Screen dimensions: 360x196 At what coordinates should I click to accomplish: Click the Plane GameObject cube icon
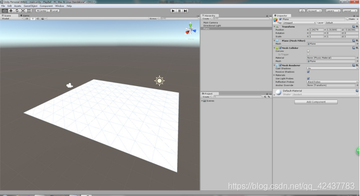coord(275,20)
